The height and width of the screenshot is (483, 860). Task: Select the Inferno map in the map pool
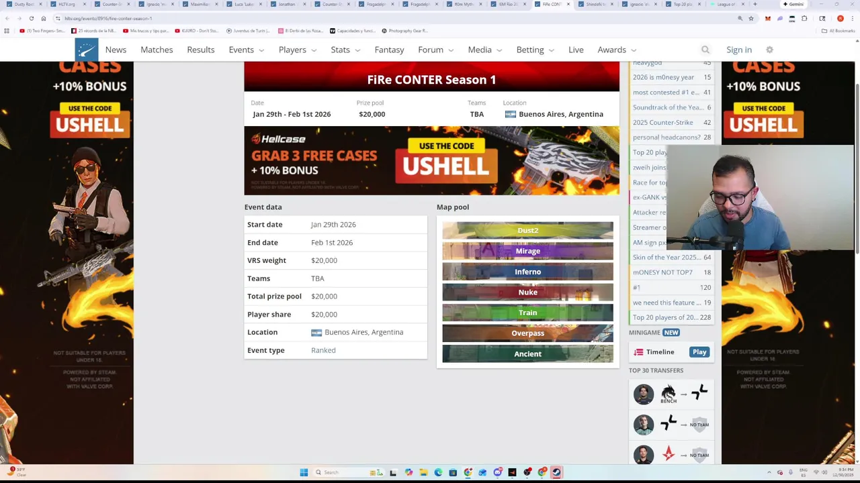tap(527, 272)
